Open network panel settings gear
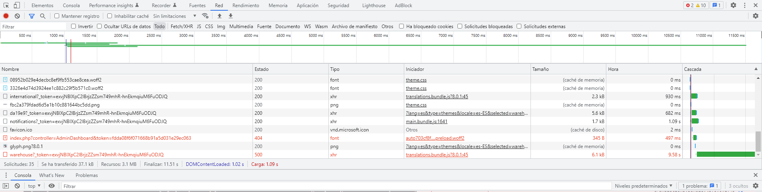 click(x=756, y=16)
